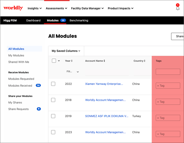Click the All Modules page heading
Image resolution: width=184 pixels, height=143 pixels.
63,36
